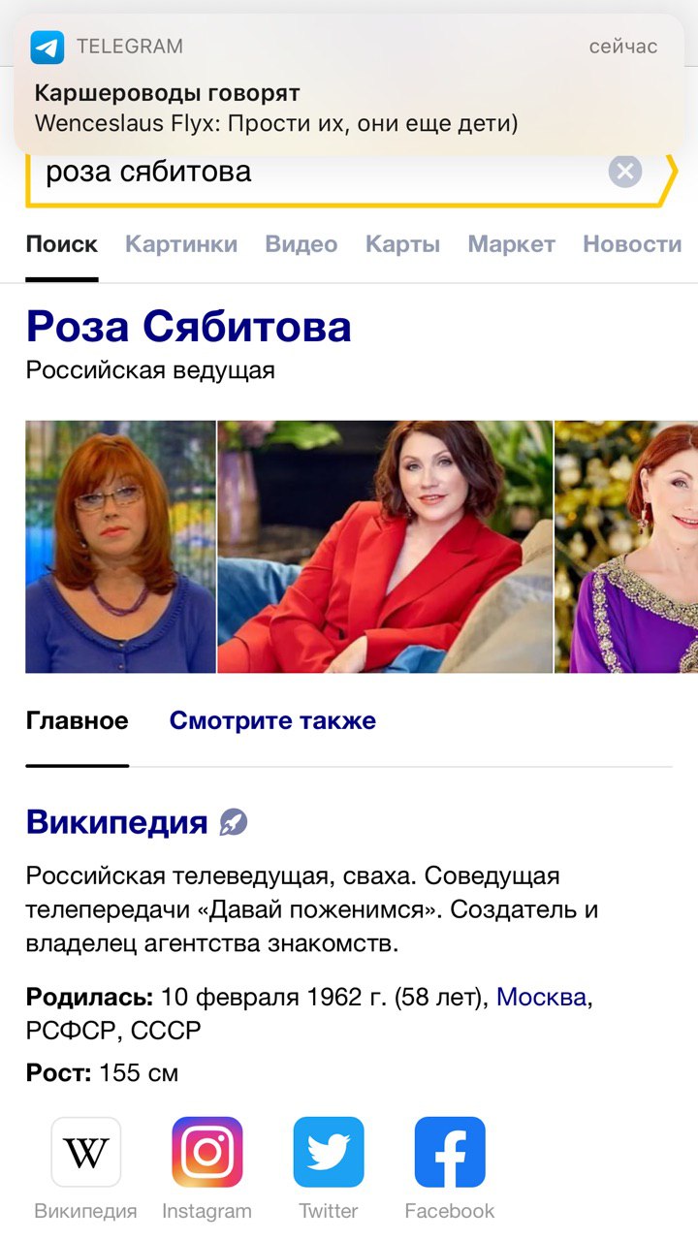Image resolution: width=698 pixels, height=1241 pixels.
Task: Open the Facebook profile icon
Action: [x=450, y=1152]
